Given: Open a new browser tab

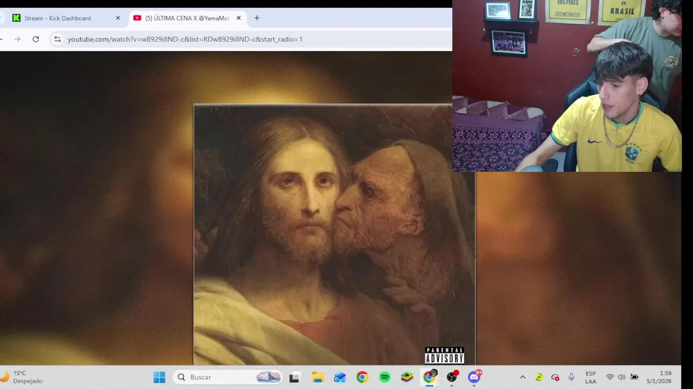Looking at the screenshot, I should (257, 18).
